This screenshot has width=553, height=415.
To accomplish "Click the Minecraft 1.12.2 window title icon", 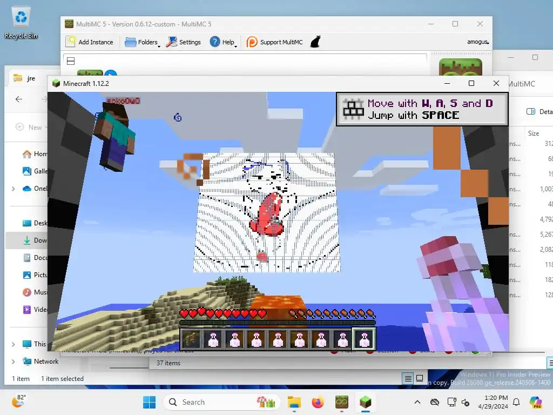I will [56, 83].
